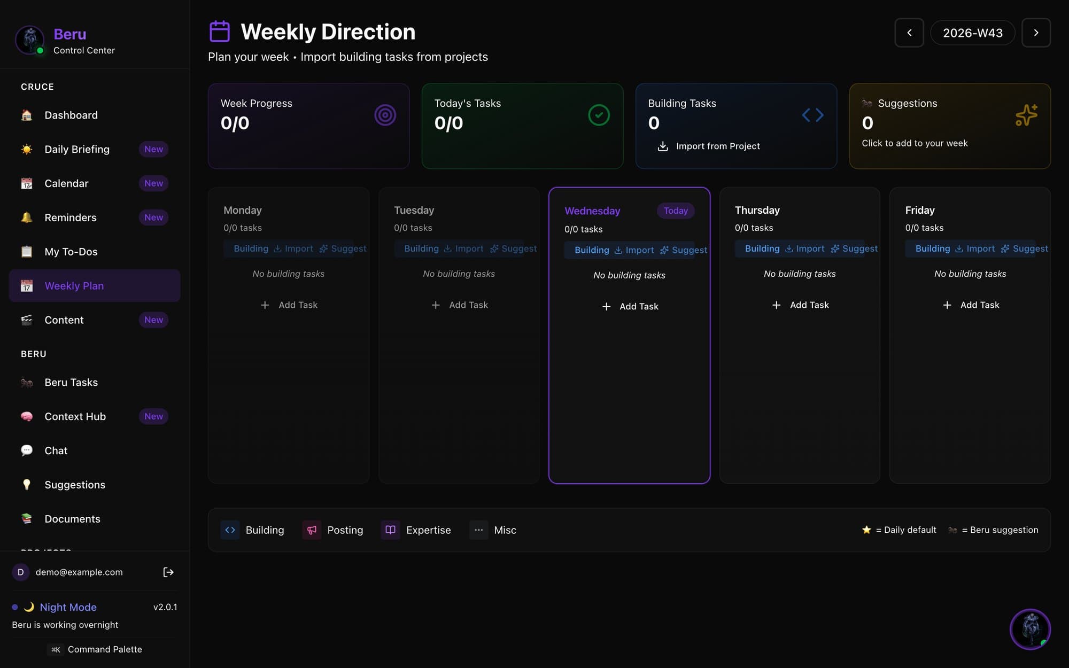Screen dimensions: 1069x668
Task: Open the Calendar sidebar item
Action: pyautogui.click(x=95, y=183)
